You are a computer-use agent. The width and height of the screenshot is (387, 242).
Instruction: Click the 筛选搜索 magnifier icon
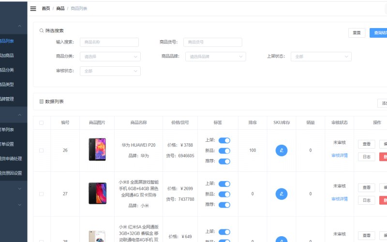tap(42, 30)
